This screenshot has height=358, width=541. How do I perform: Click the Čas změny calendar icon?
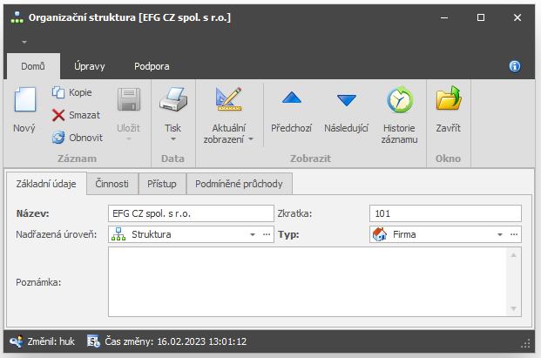[93, 341]
